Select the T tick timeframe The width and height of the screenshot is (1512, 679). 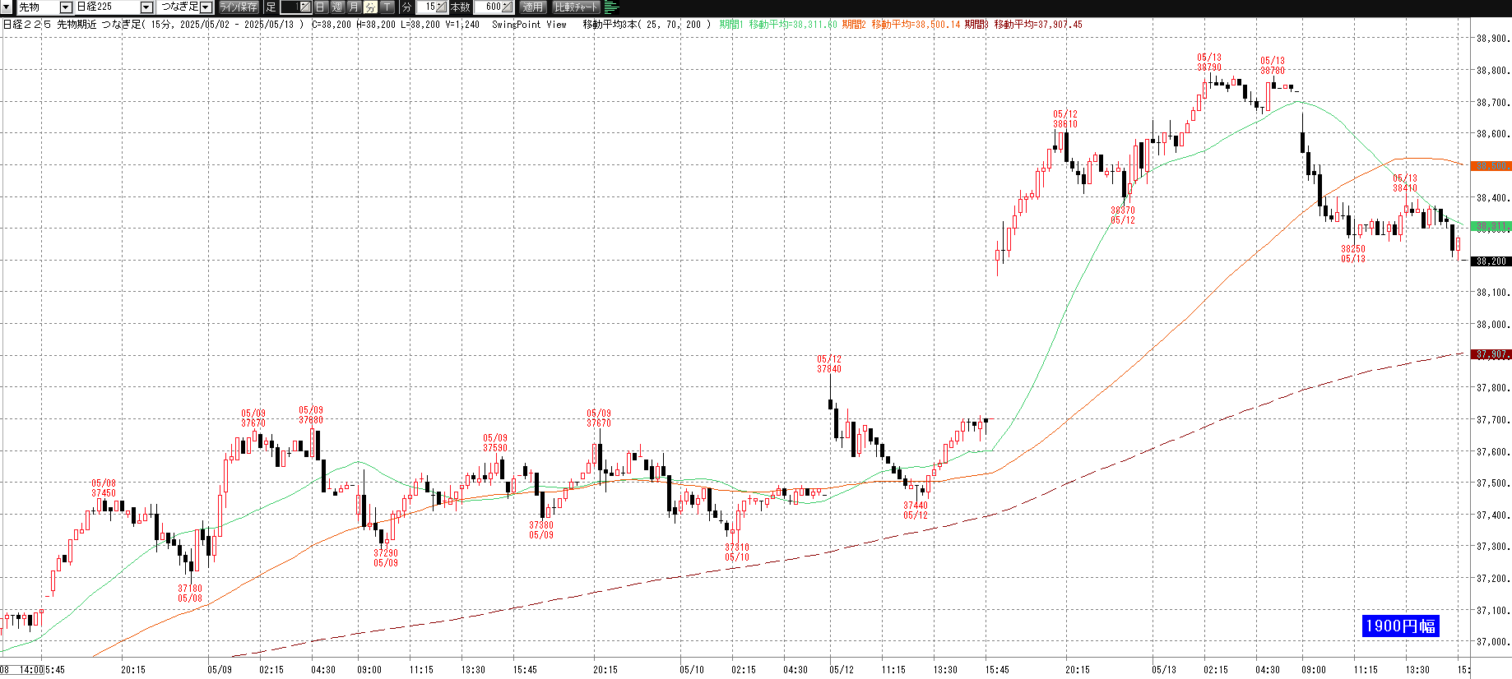tap(387, 7)
